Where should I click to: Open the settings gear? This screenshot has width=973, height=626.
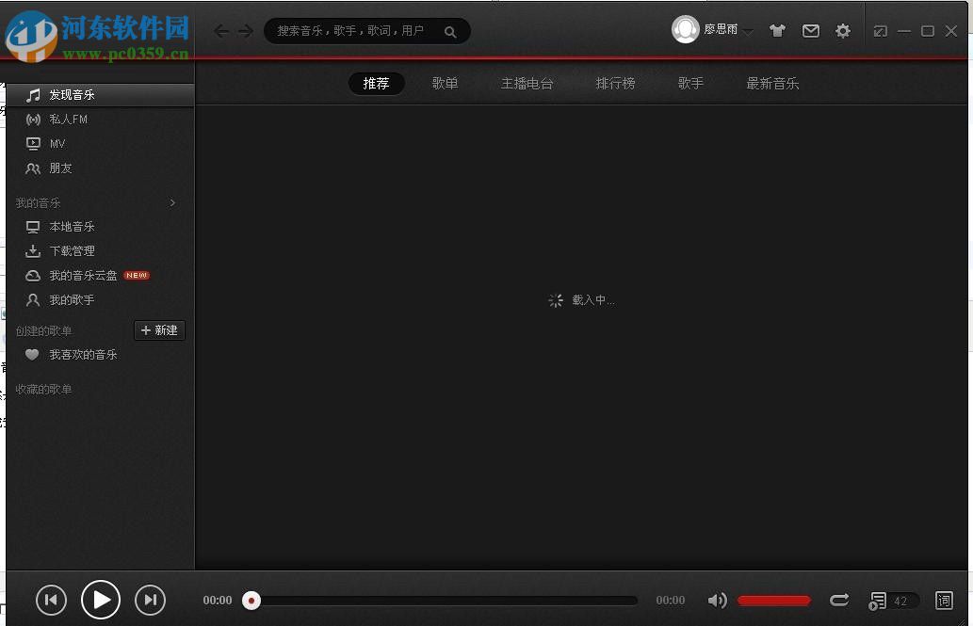pos(842,30)
